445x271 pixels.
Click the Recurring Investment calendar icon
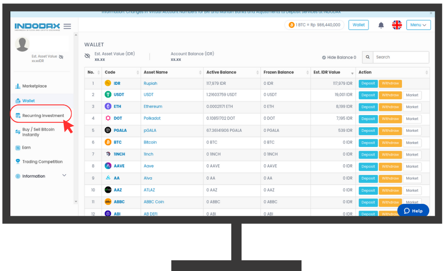pos(18,116)
